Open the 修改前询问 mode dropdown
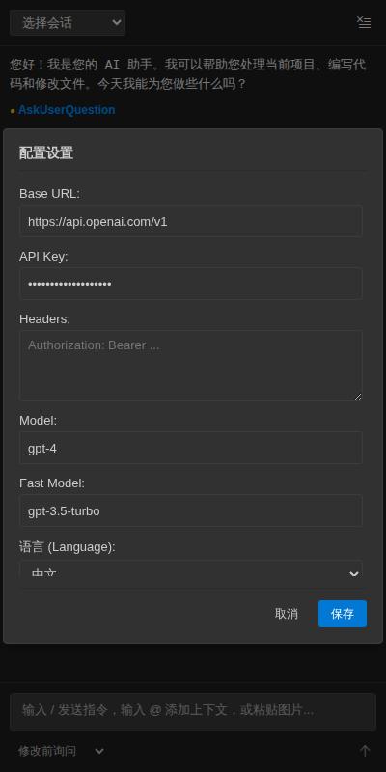Screen dimensions: 386x772 62,751
